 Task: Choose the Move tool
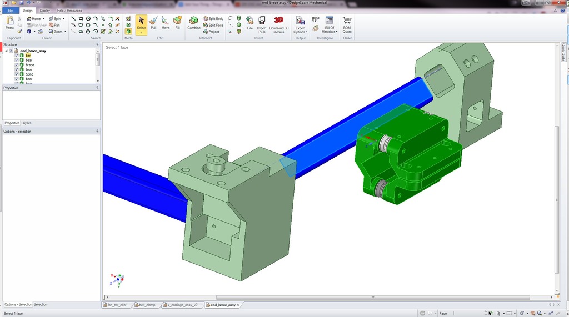pyautogui.click(x=166, y=23)
